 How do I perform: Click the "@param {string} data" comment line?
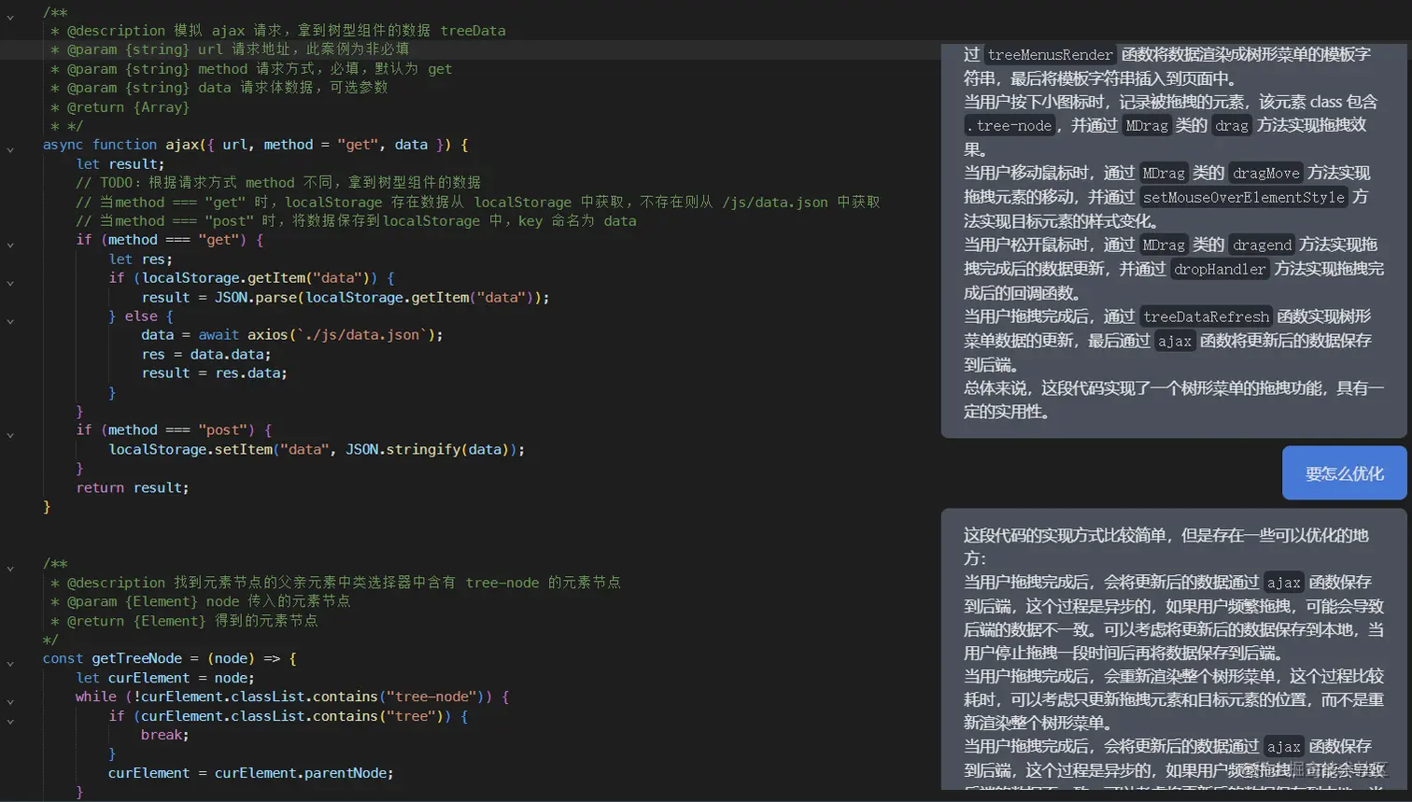coord(219,88)
